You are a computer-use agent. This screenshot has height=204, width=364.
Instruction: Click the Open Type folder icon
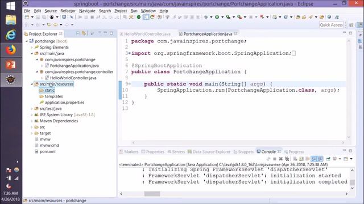(x=298, y=17)
